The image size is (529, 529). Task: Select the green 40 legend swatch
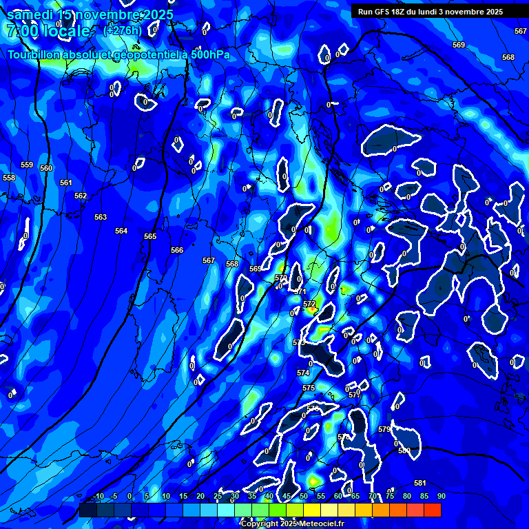(260, 510)
